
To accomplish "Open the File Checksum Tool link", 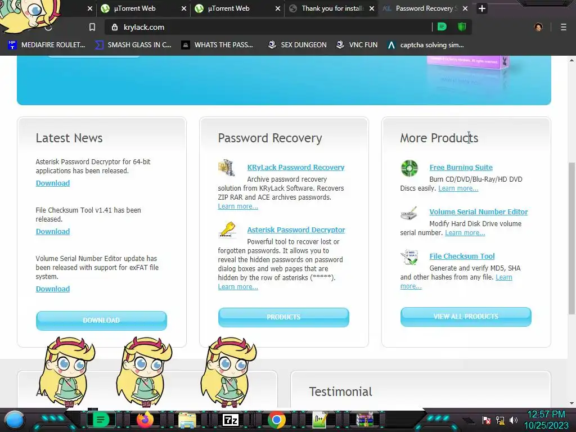I will [462, 256].
